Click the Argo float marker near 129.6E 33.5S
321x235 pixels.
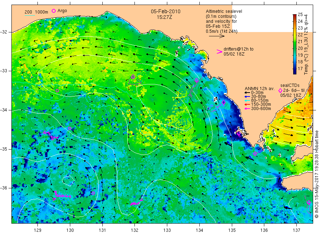(x=57, y=91)
